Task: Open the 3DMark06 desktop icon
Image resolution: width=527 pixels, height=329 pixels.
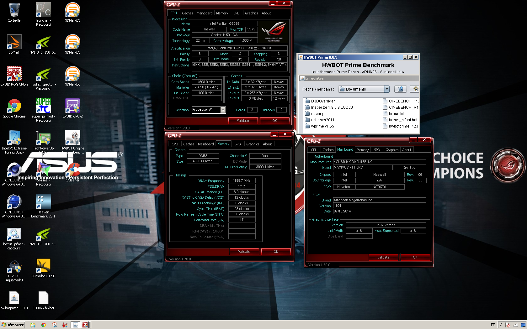Action: [x=72, y=76]
